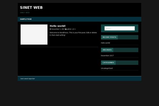
Task: Click the Recent Posts widget heading
Action: click(x=109, y=37)
